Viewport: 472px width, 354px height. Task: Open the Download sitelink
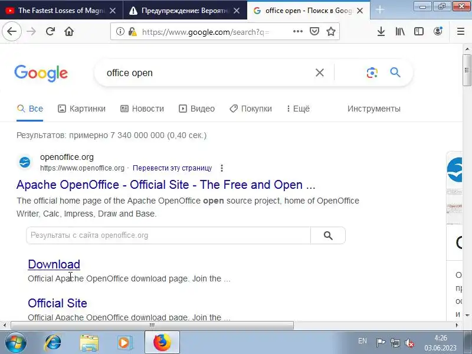[54, 264]
